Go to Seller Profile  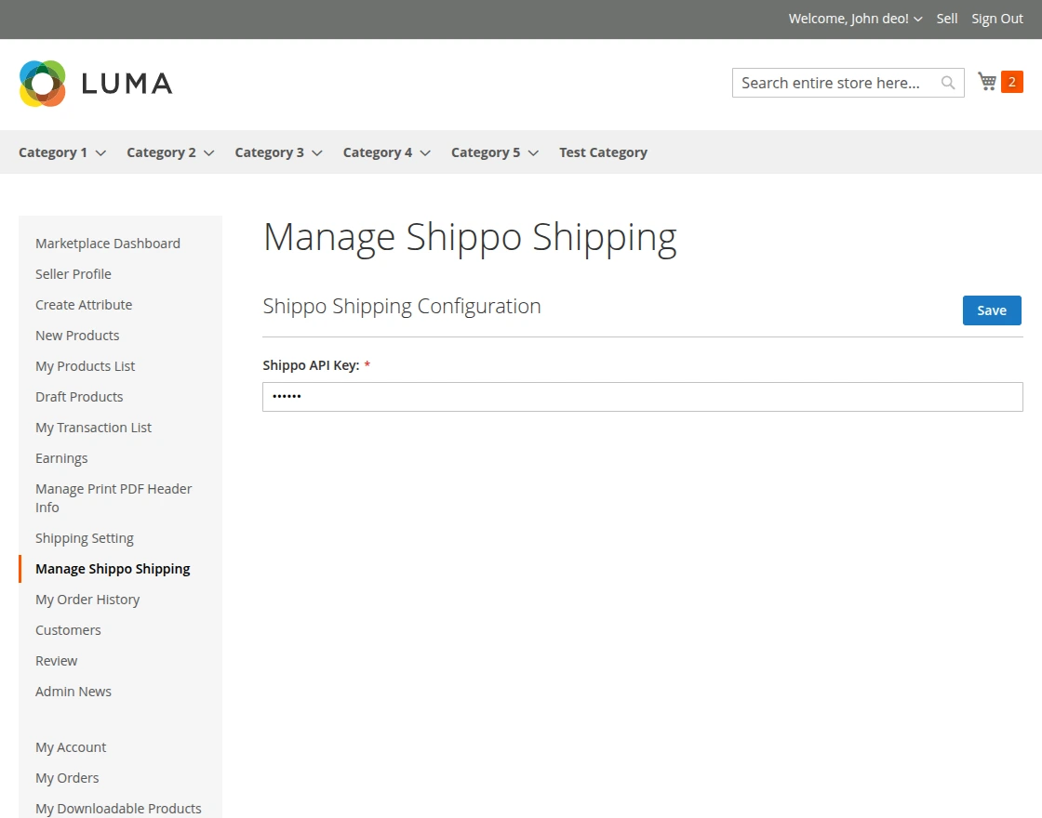click(73, 274)
